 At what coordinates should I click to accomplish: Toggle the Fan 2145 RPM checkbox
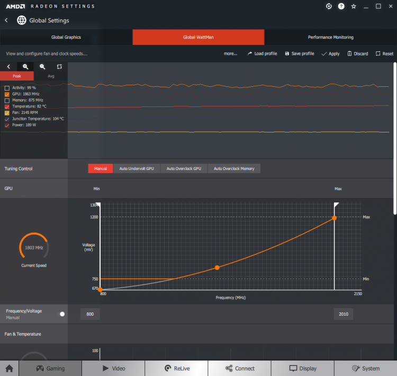click(7, 113)
